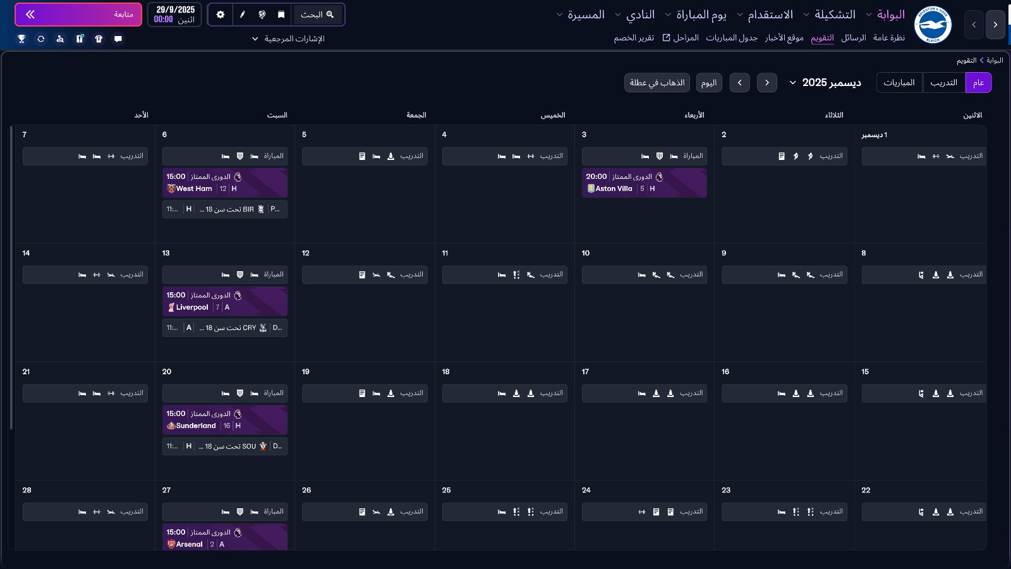This screenshot has width=1011, height=569.
Task: Keep عام view selected in calendar filter
Action: pyautogui.click(x=979, y=82)
